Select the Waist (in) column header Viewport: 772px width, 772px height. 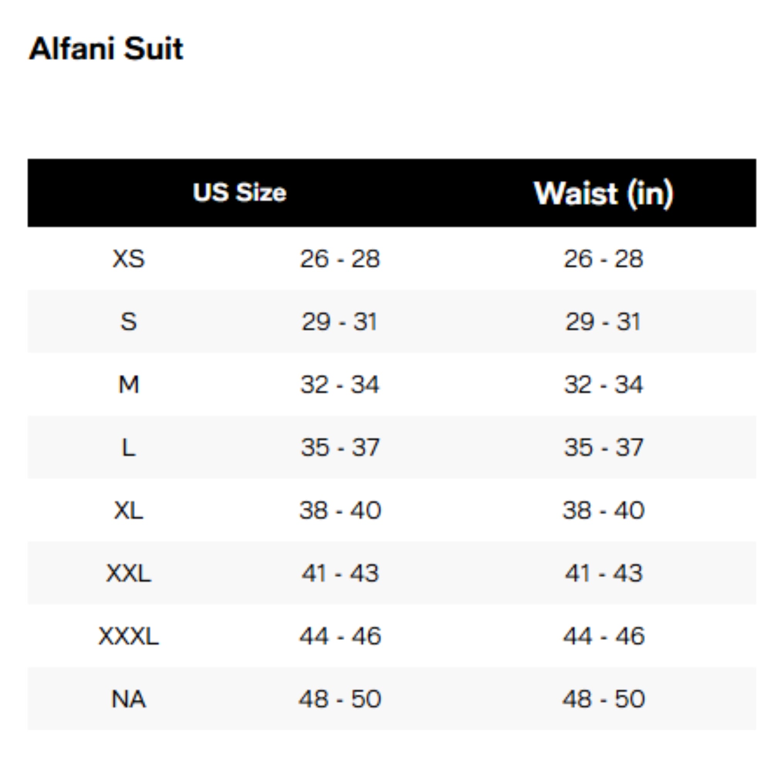[603, 193]
